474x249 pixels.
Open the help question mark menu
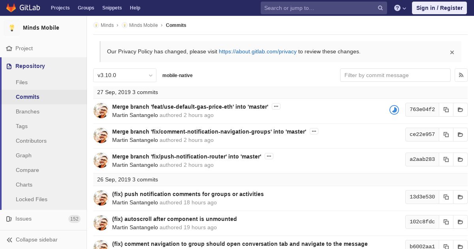[x=400, y=8]
